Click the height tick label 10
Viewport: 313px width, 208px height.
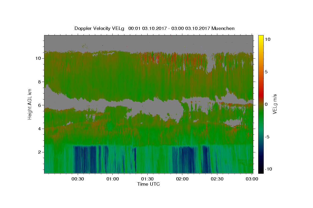(x=38, y=58)
